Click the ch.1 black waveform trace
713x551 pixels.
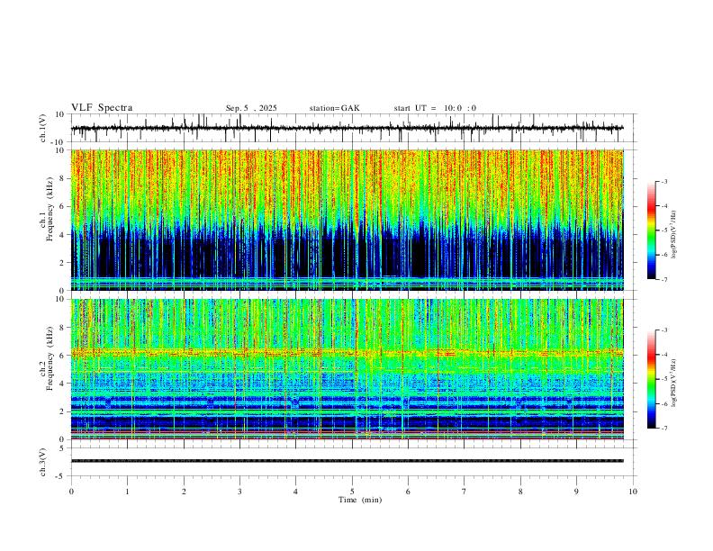click(347, 128)
